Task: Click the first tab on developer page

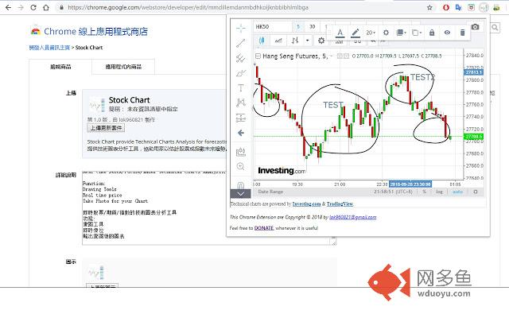Action: 60,67
